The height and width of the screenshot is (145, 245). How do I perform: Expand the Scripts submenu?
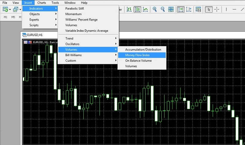click(x=40, y=25)
